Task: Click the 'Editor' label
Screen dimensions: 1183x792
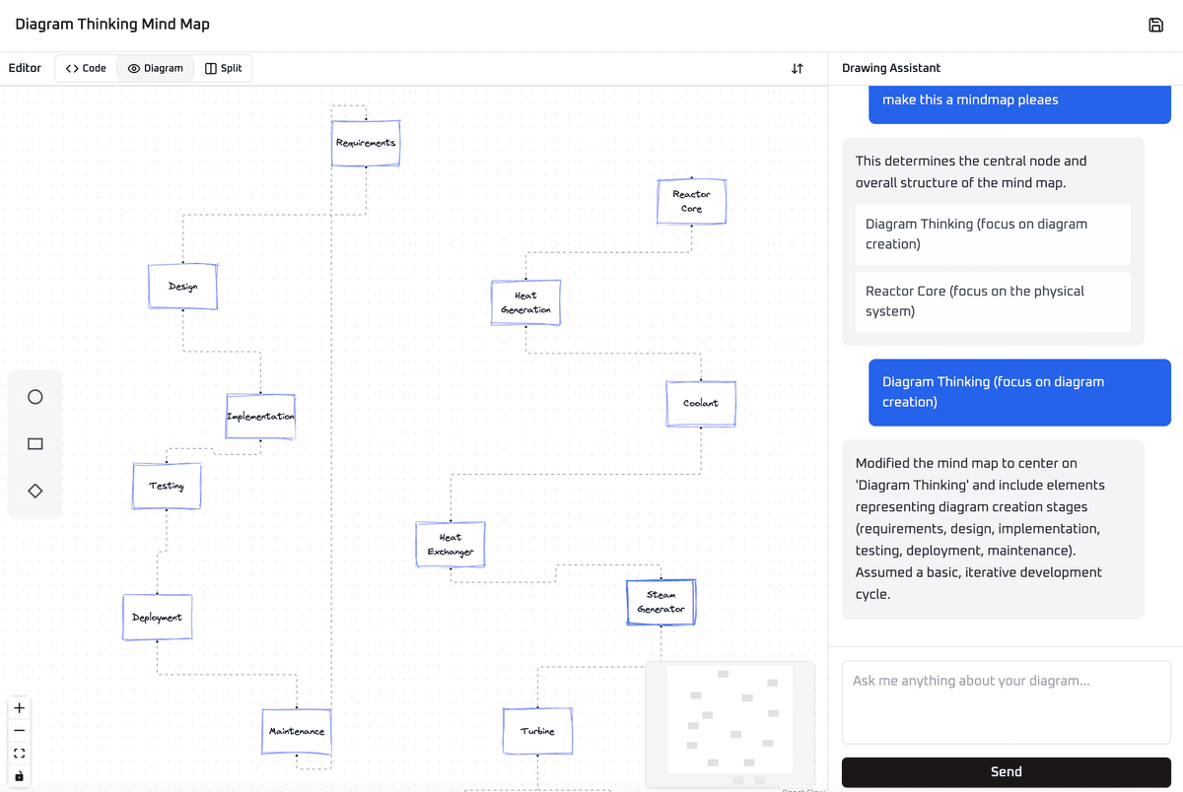Action: pos(25,68)
